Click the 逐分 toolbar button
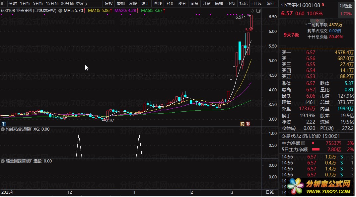 click(x=182, y=3)
